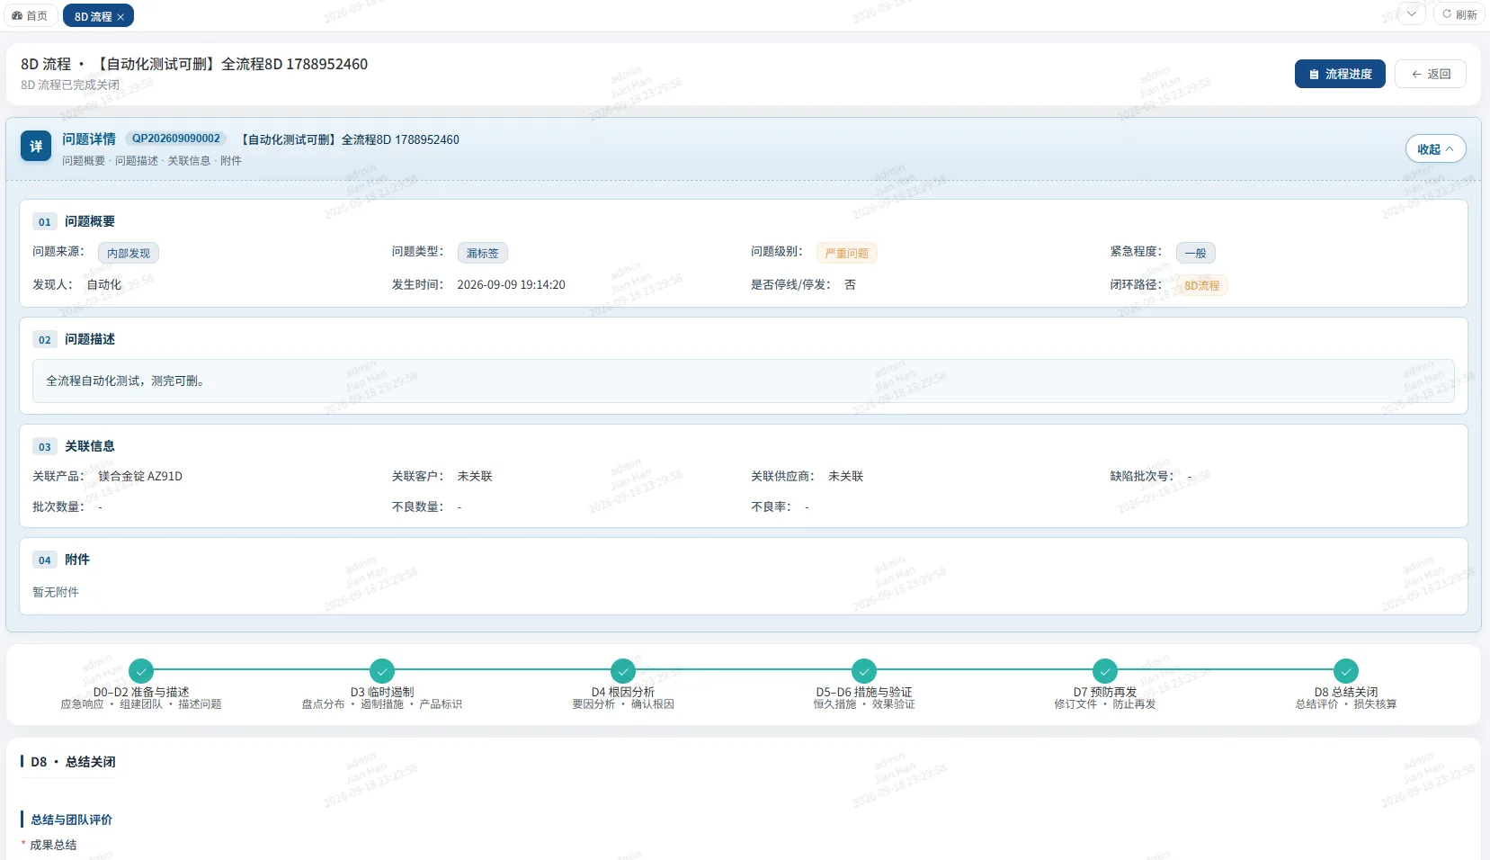The width and height of the screenshot is (1490, 860).
Task: Click the D0-D2 准备与描述 step checkmark
Action: click(x=141, y=671)
